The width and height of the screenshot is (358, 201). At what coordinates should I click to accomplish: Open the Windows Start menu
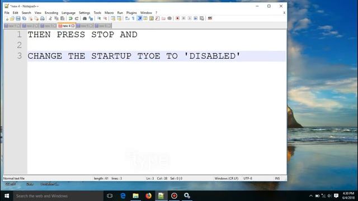tap(7, 196)
